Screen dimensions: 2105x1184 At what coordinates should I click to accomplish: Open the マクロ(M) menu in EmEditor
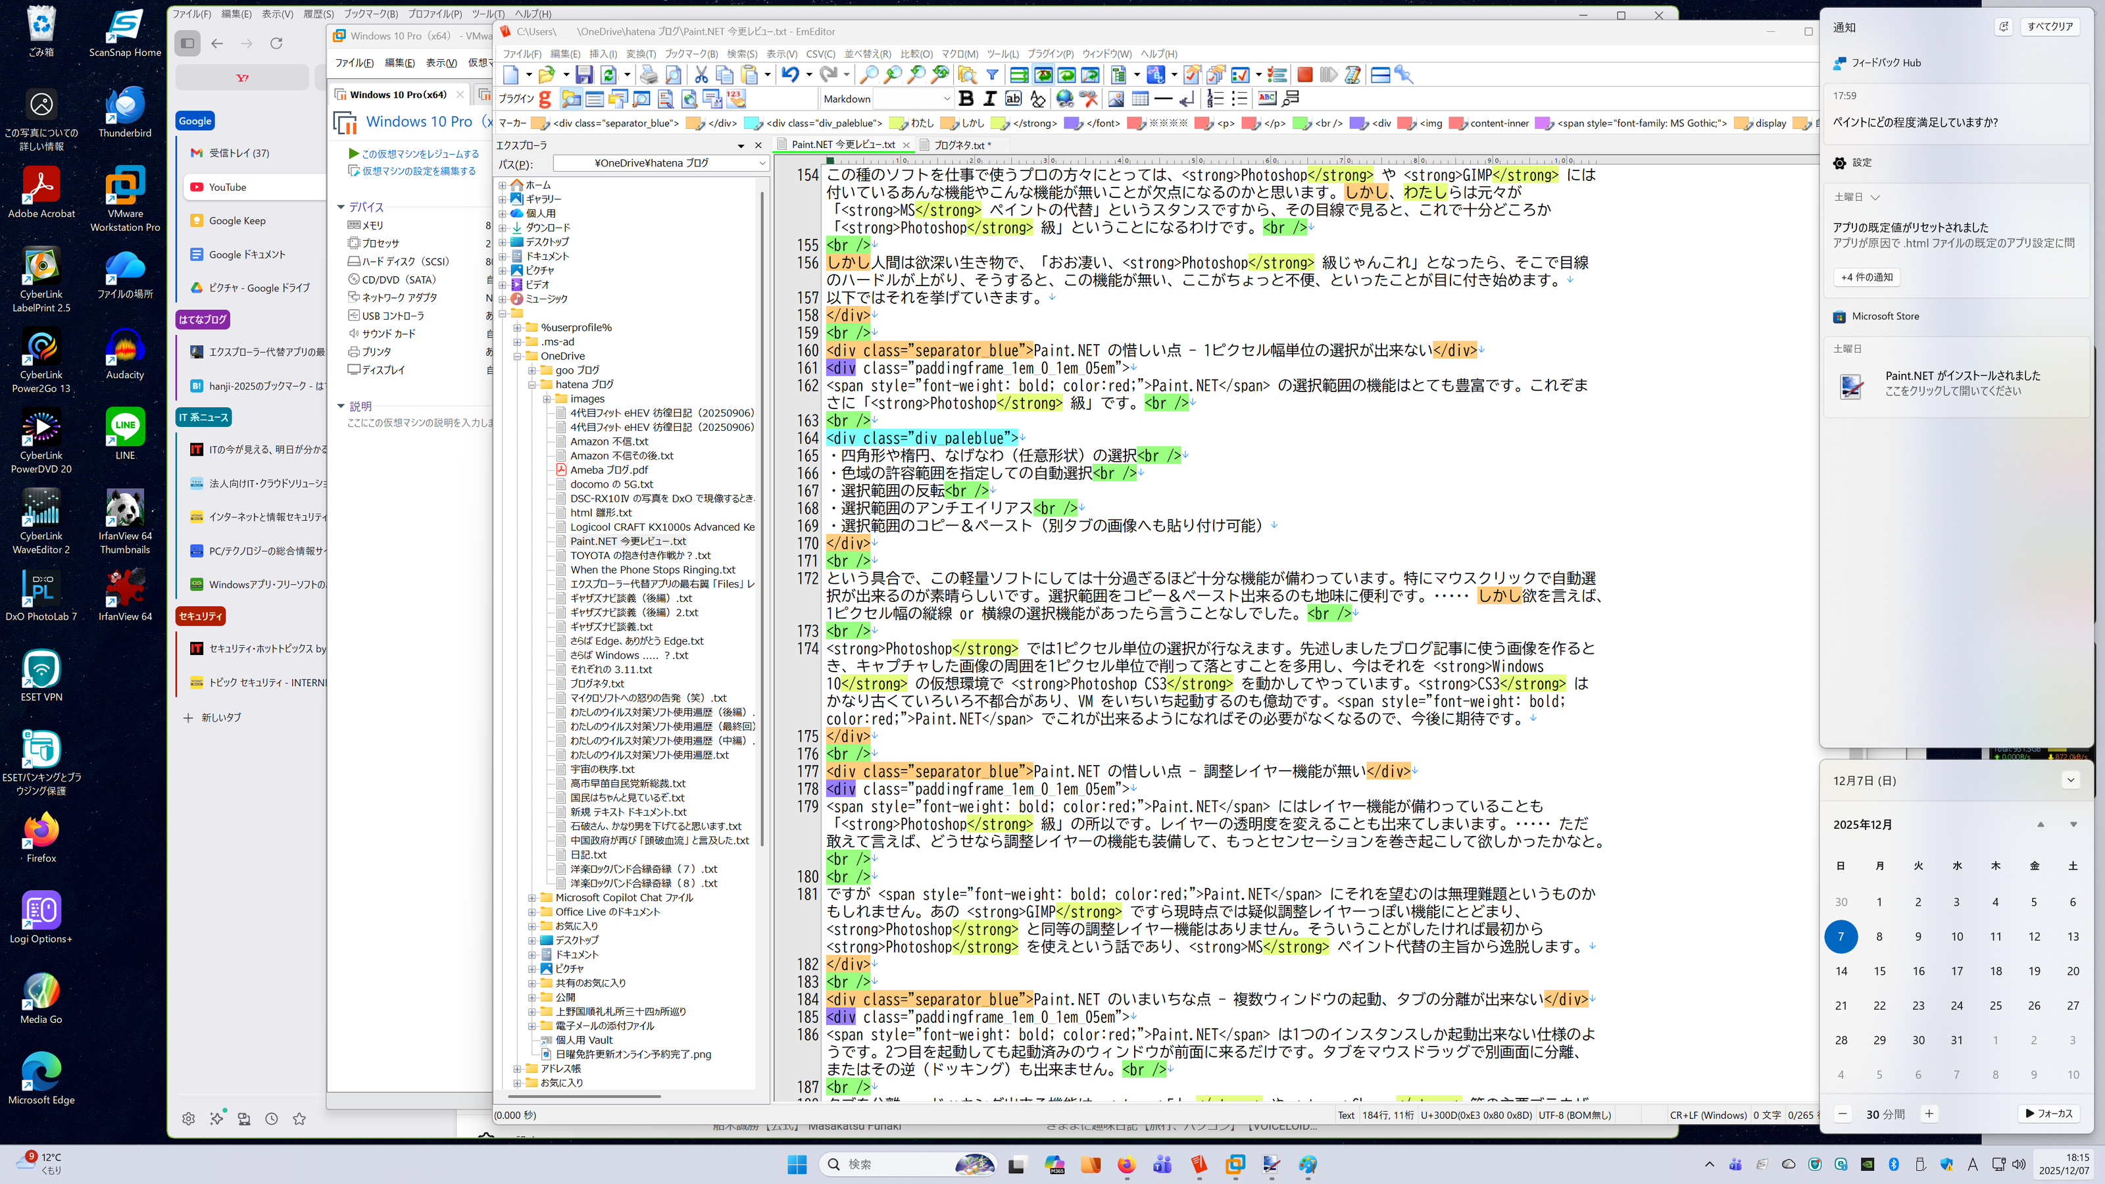(959, 54)
